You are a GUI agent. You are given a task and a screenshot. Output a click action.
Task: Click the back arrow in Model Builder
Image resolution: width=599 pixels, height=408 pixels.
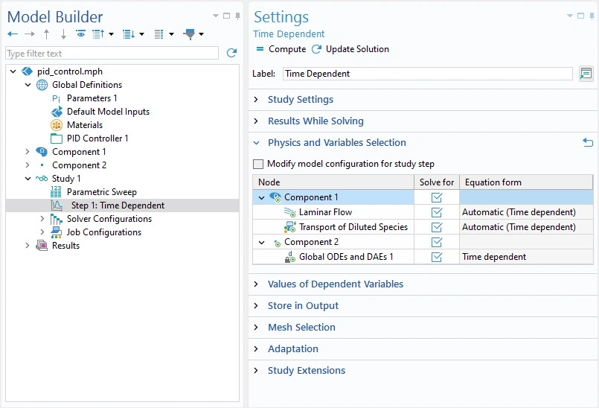click(13, 34)
